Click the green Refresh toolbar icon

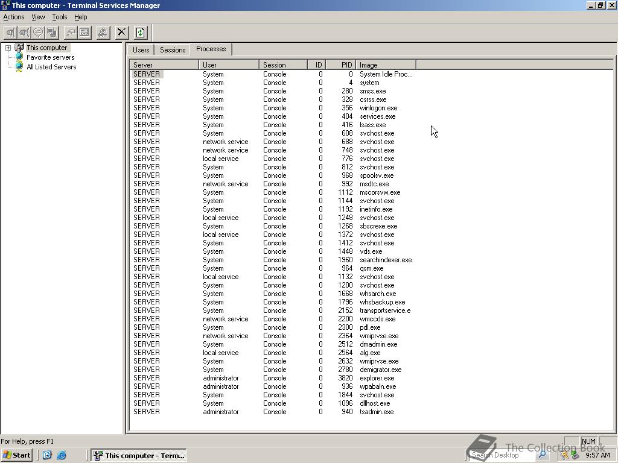pos(141,33)
